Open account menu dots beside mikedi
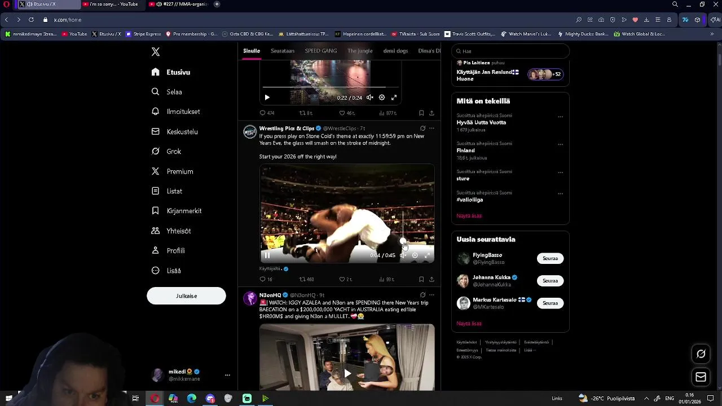Viewport: 722px width, 406px height. 227,375
